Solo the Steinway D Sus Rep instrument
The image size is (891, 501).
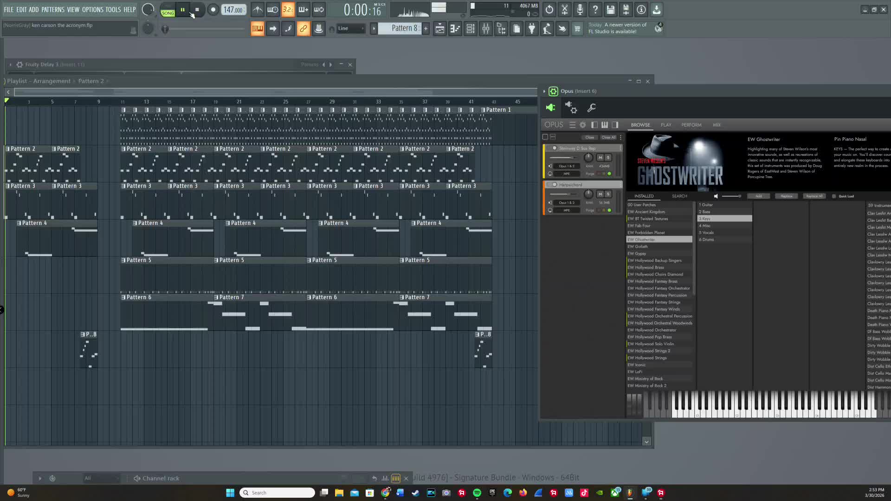(608, 157)
